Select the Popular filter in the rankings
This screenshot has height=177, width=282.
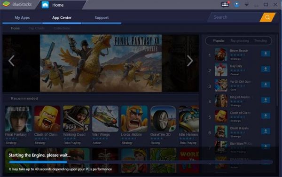[219, 41]
